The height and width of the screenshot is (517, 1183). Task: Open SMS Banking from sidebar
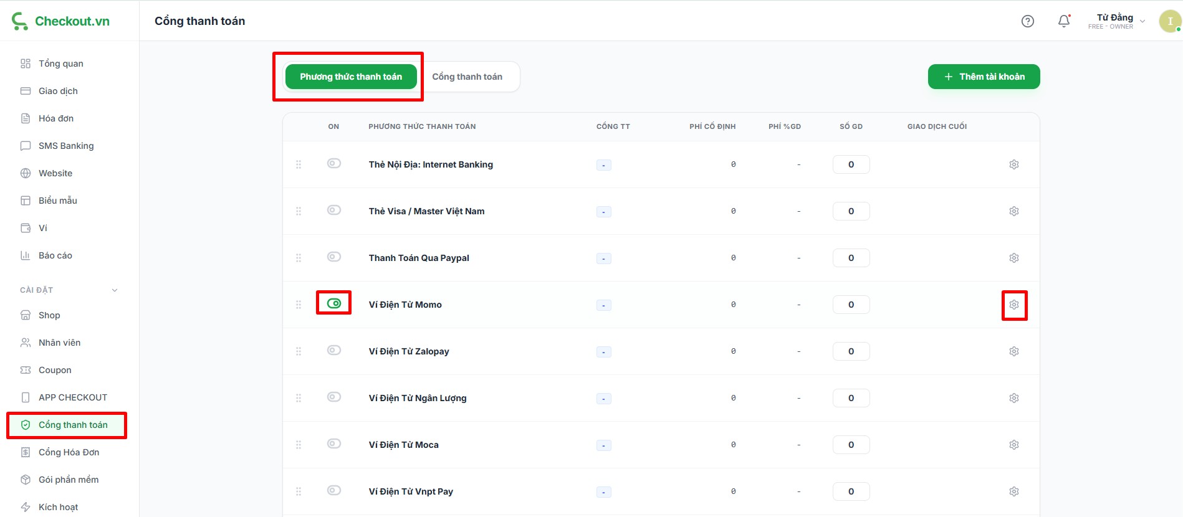(x=66, y=146)
